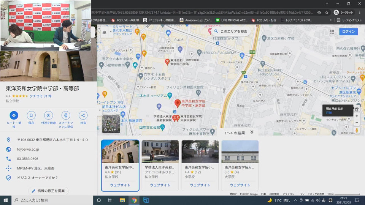Open the FC2 LIVE - 配信 bookmark

[264, 20]
